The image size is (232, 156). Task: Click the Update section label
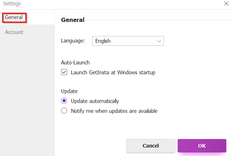click(69, 91)
